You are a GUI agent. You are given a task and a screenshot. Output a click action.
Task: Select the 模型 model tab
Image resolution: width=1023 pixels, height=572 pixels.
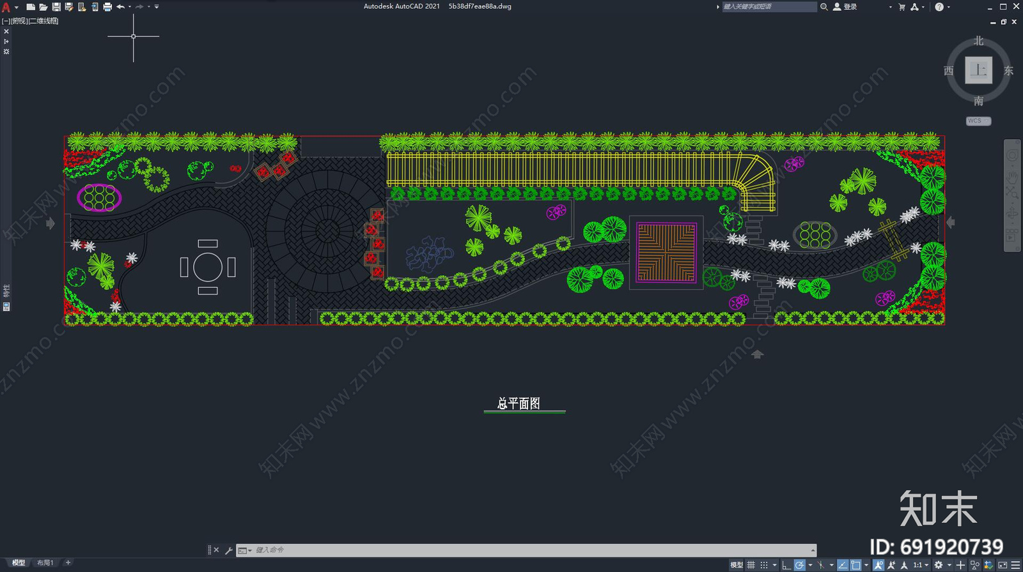[19, 562]
